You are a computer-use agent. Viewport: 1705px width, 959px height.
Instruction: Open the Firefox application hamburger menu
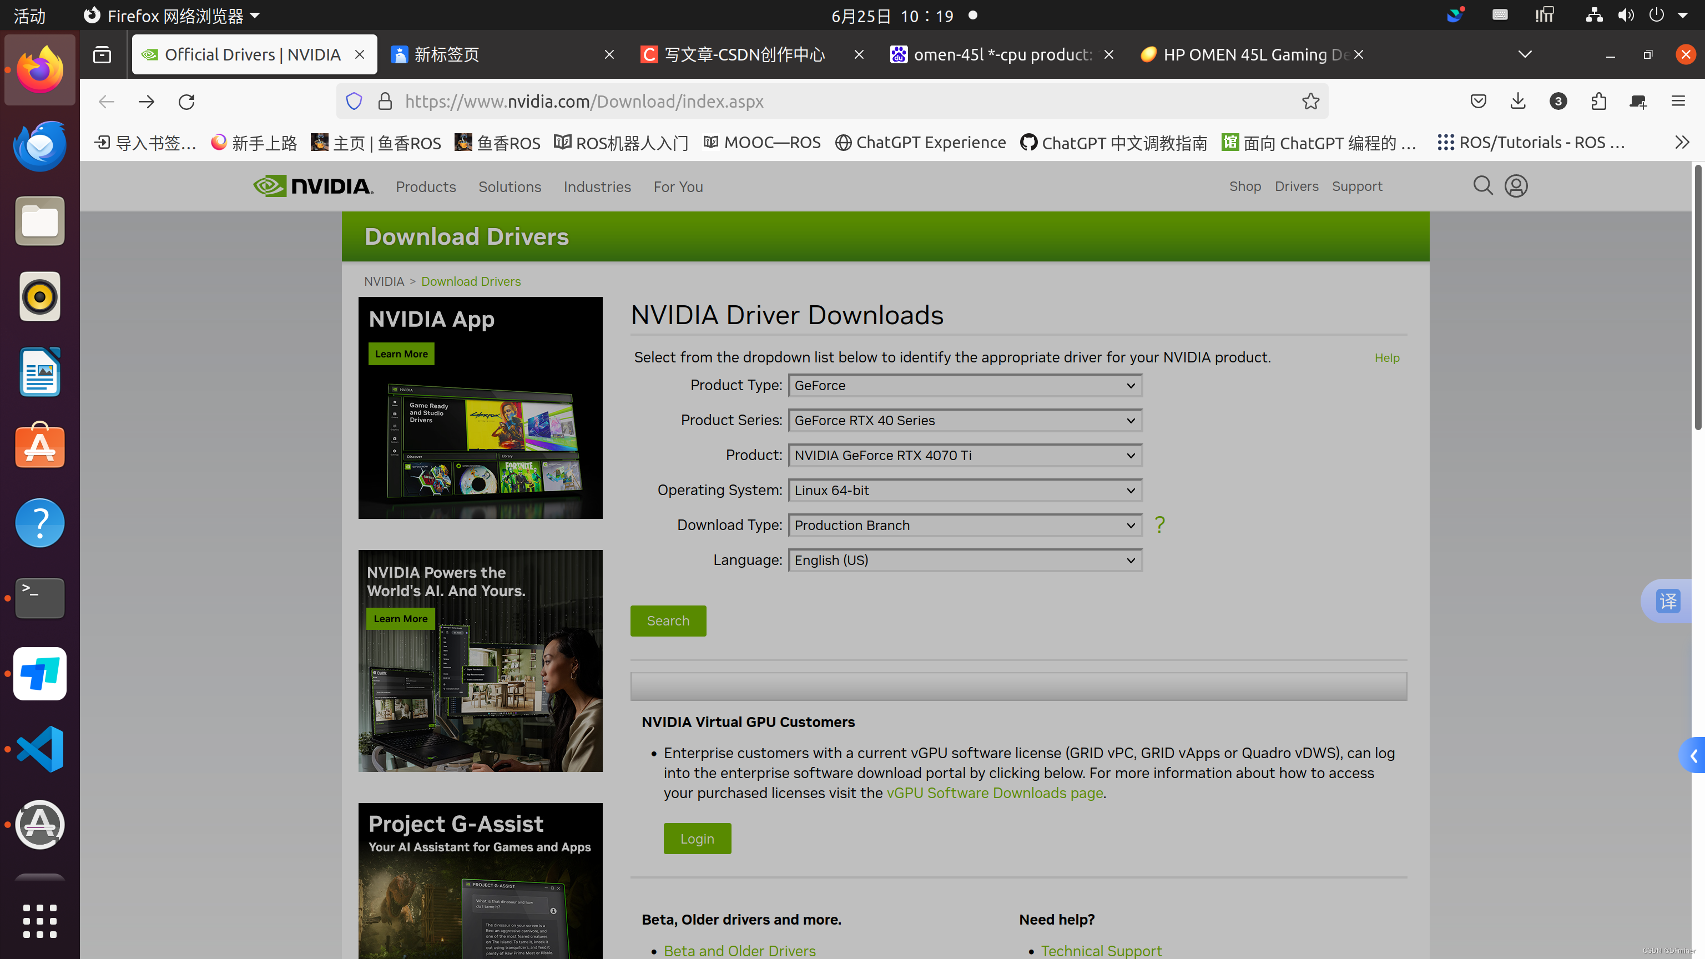click(1679, 101)
